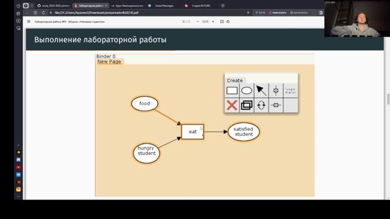Select the red X delete tool
This screenshot has height=219, width=390.
point(232,105)
